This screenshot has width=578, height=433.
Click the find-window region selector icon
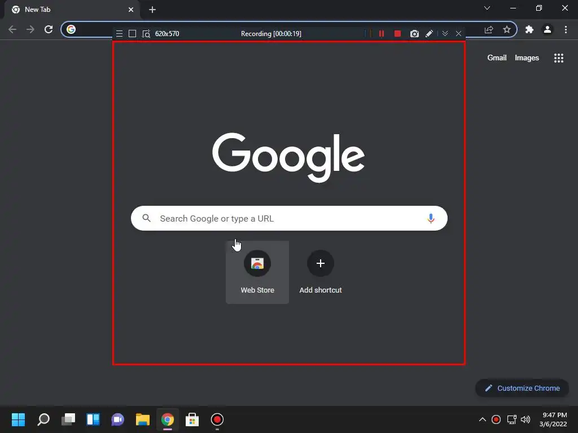(x=146, y=33)
